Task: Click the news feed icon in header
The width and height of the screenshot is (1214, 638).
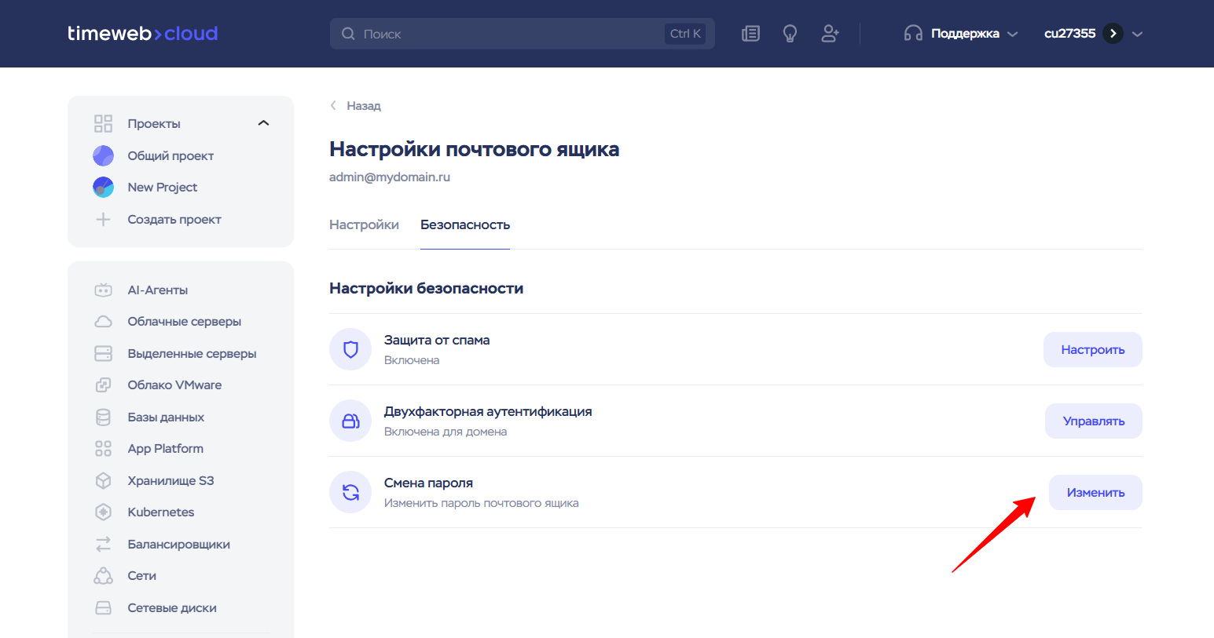Action: point(750,34)
